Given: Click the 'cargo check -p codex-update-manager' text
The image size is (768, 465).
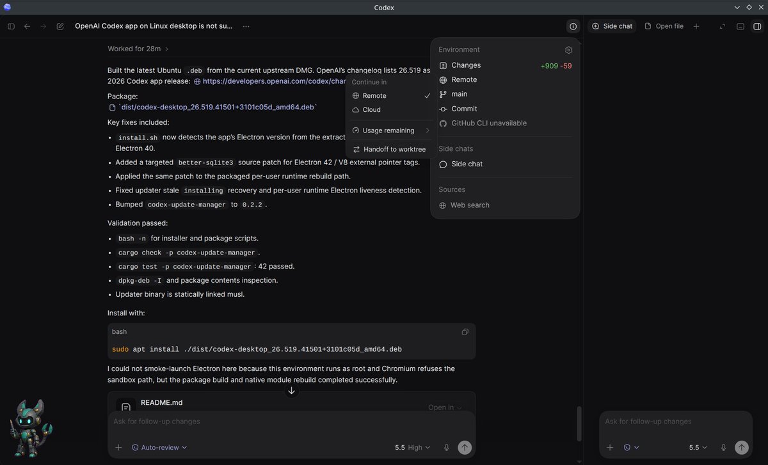Looking at the screenshot, I should 186,253.
